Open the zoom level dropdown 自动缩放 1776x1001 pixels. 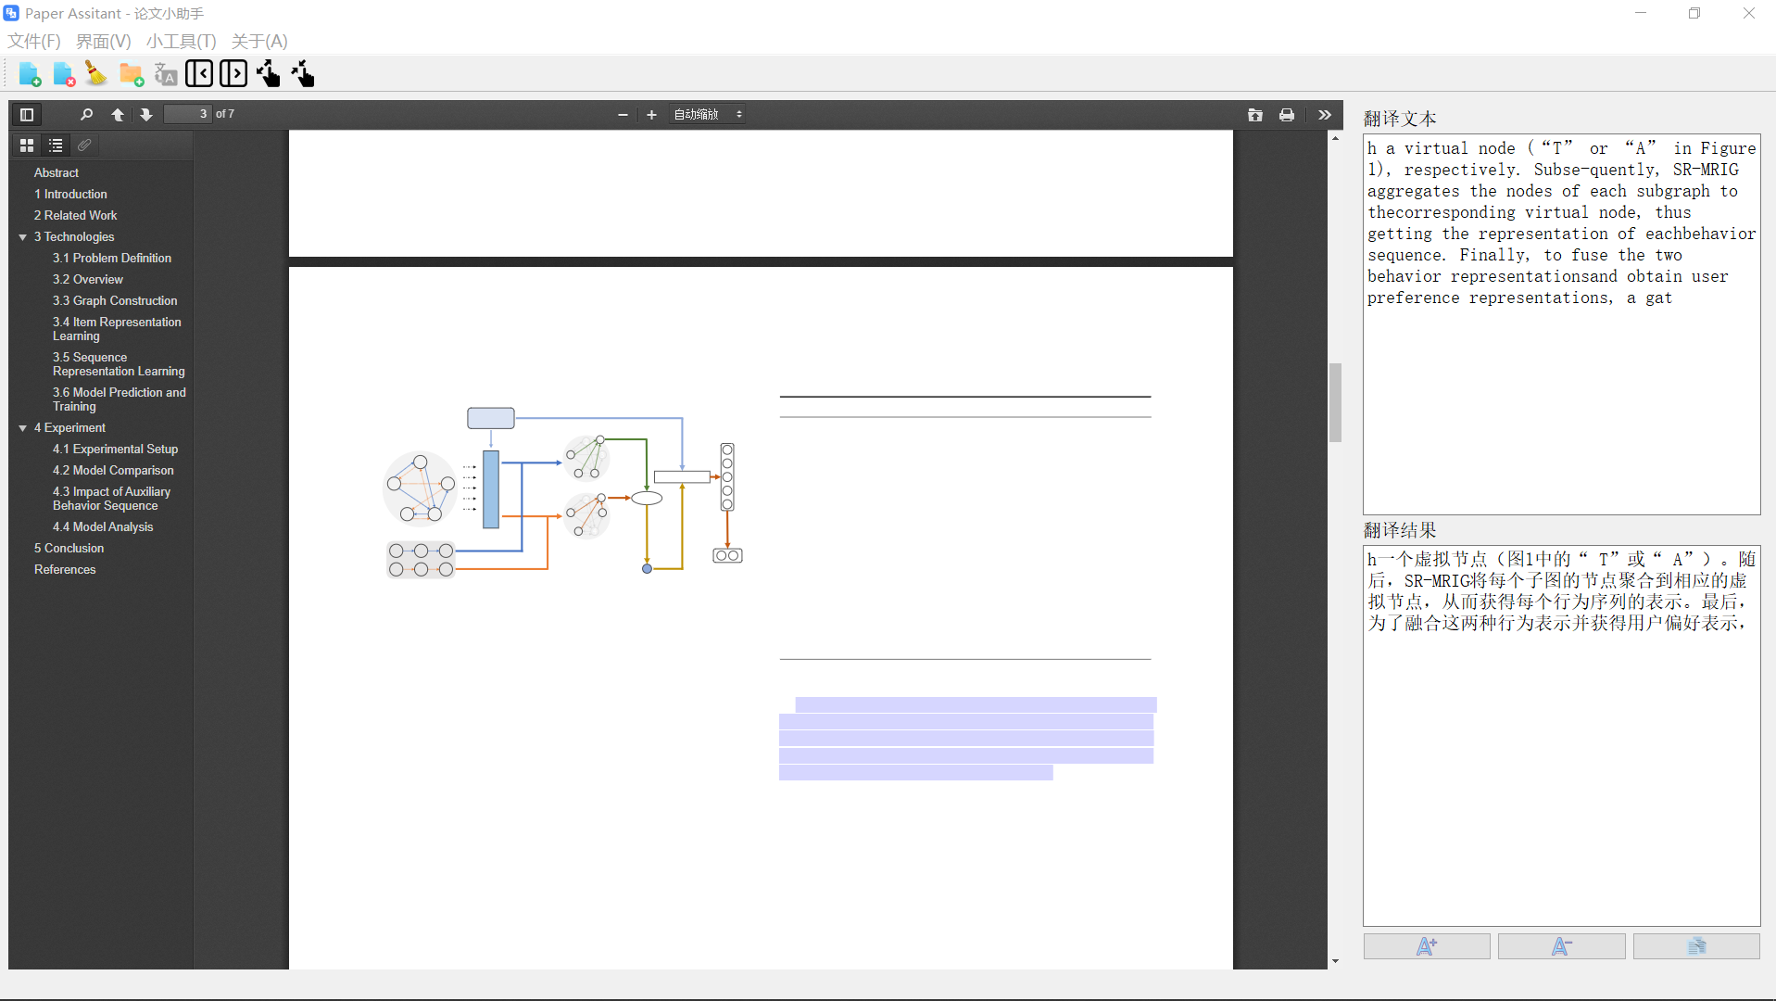coord(708,114)
